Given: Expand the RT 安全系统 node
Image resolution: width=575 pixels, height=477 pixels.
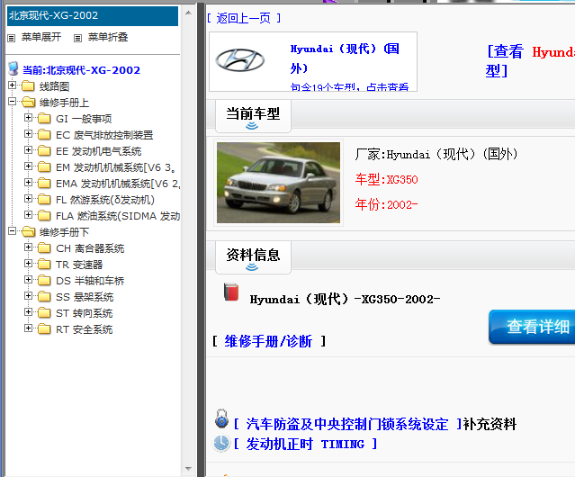Looking at the screenshot, I should [x=28, y=328].
